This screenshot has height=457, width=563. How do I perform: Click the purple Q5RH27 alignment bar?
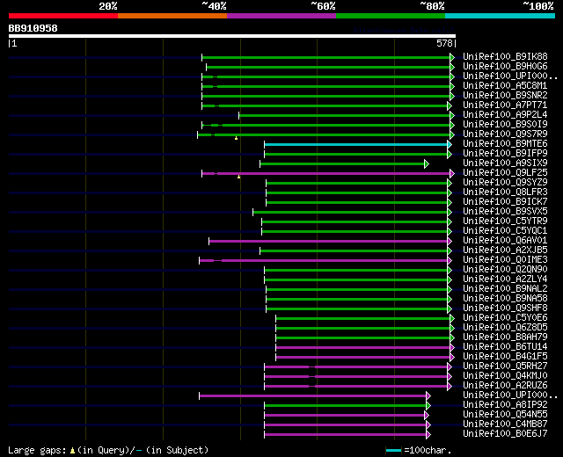pyautogui.click(x=355, y=367)
